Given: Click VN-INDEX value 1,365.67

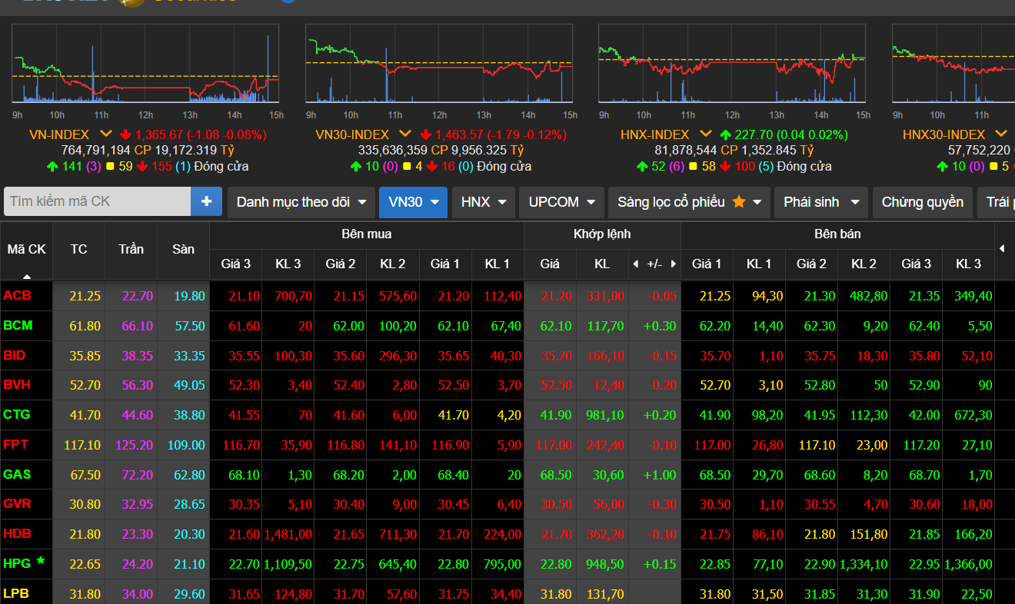Looking at the screenshot, I should coord(159,134).
